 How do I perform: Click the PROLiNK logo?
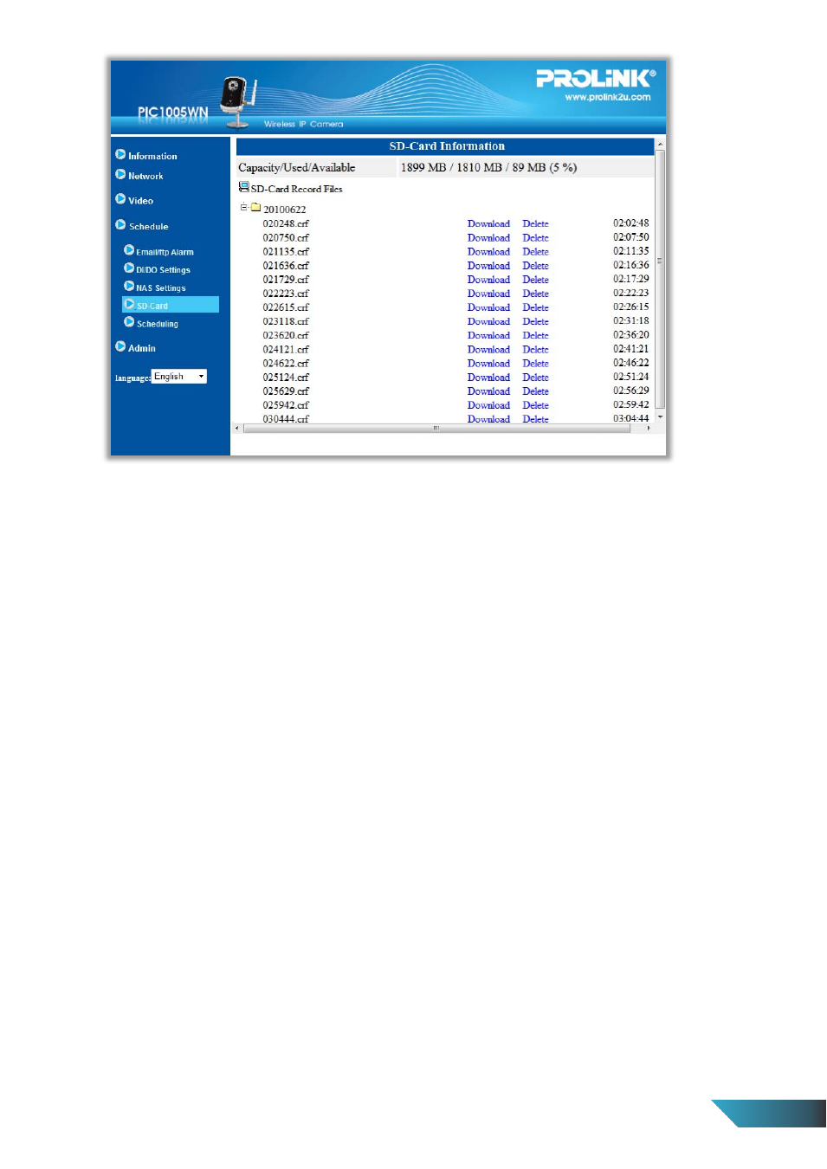[596, 78]
